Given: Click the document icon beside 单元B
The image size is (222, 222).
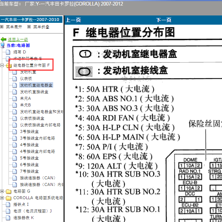Looking at the screenshot, I should click(15, 105).
